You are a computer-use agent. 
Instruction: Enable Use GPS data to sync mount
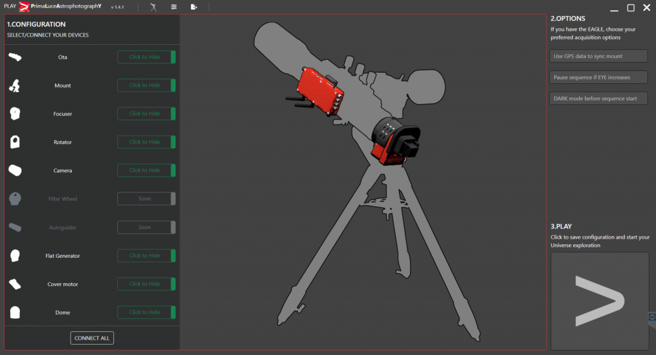[599, 56]
